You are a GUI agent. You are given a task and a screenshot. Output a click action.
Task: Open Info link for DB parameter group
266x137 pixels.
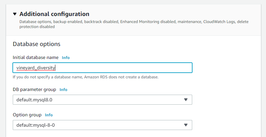pyautogui.click(x=63, y=90)
